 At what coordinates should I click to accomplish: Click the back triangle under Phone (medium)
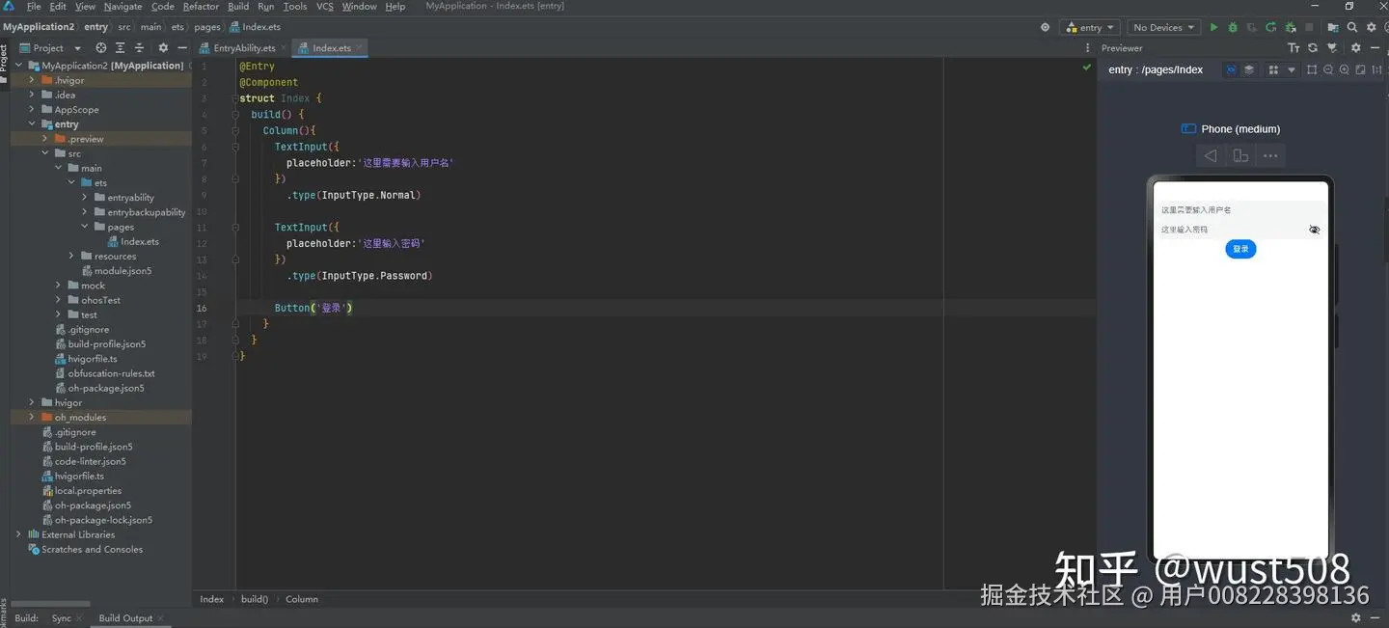(1211, 155)
